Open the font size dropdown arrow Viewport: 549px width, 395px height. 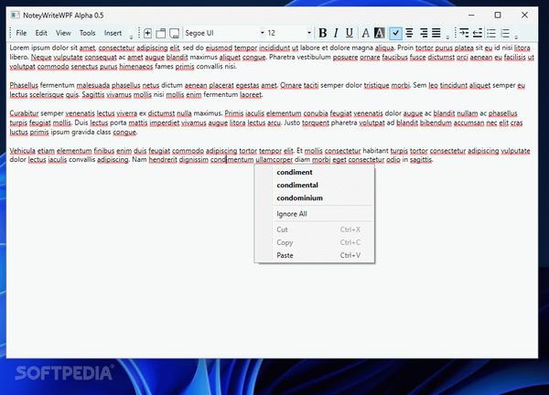pyautogui.click(x=309, y=33)
